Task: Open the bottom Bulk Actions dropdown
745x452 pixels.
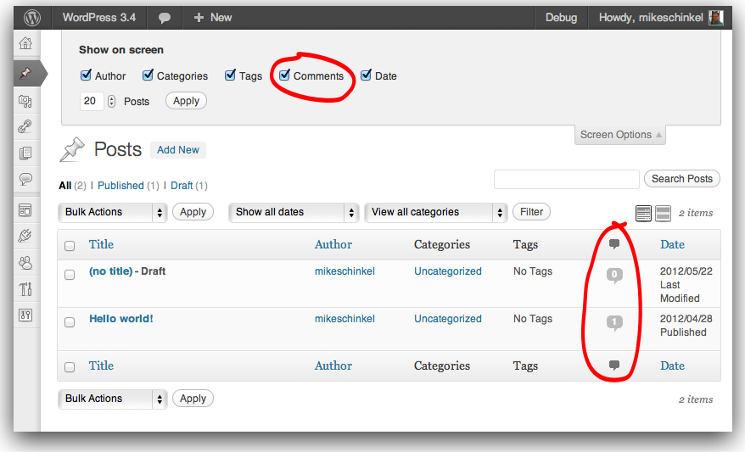Action: 113,399
